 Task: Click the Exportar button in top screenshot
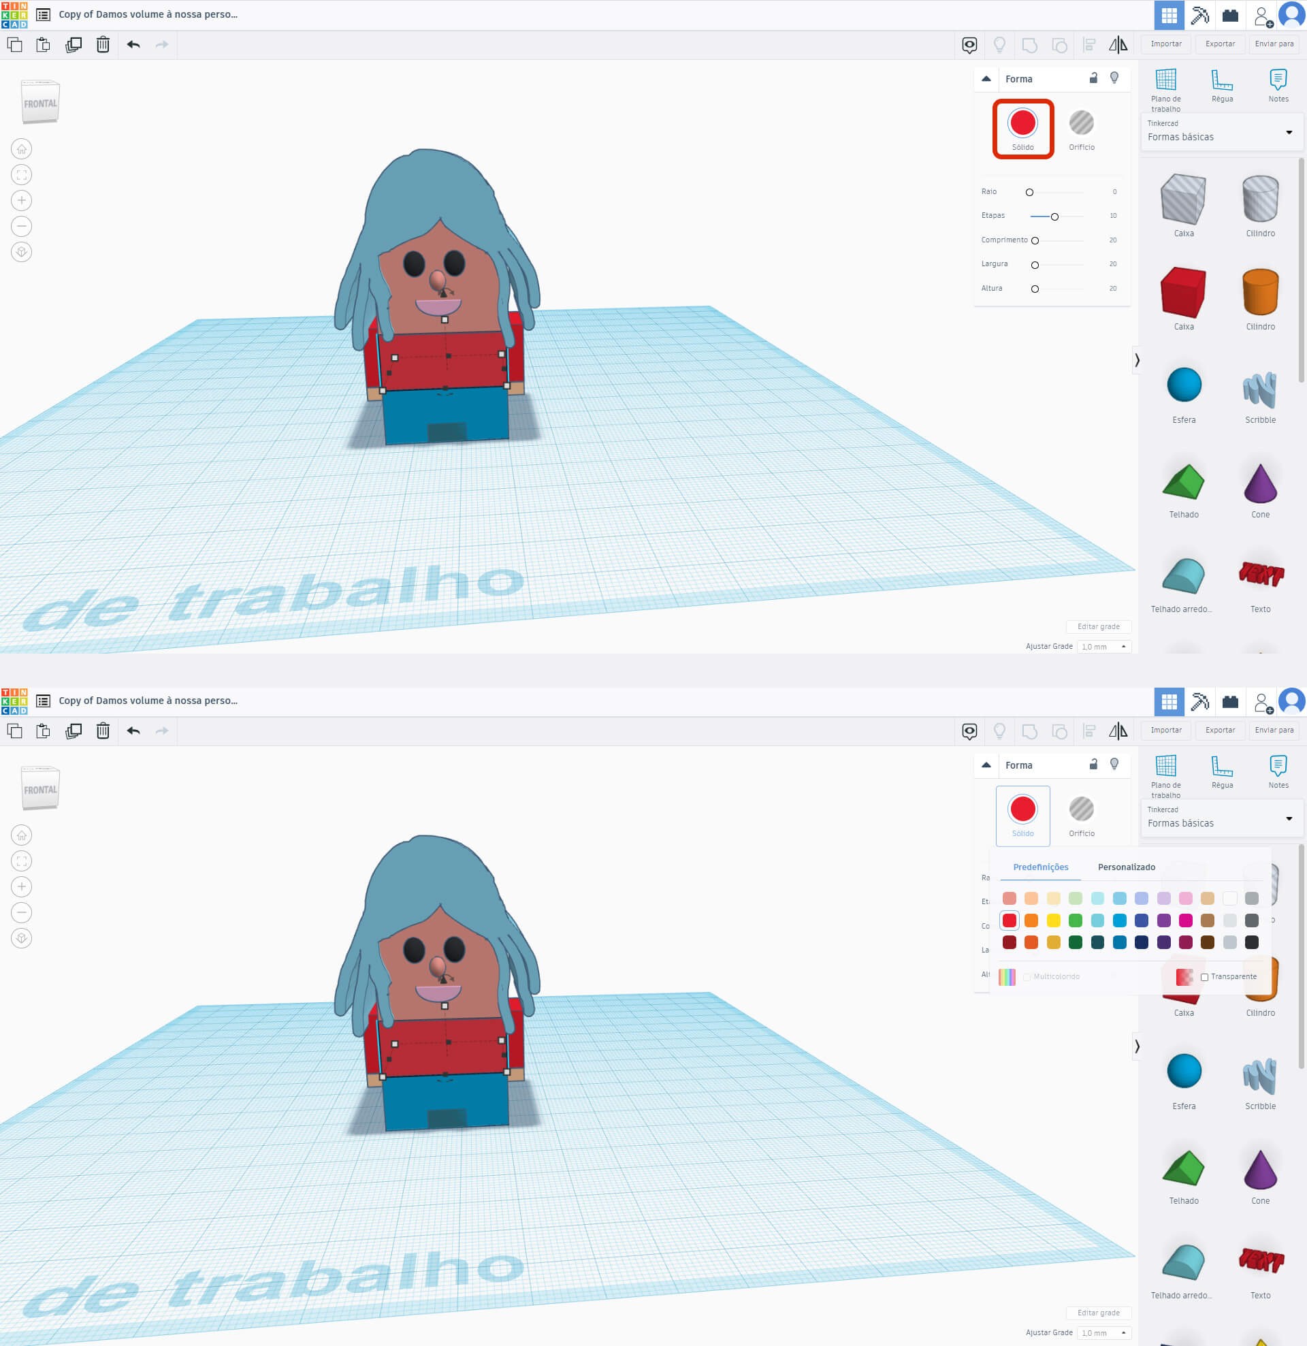pos(1220,44)
